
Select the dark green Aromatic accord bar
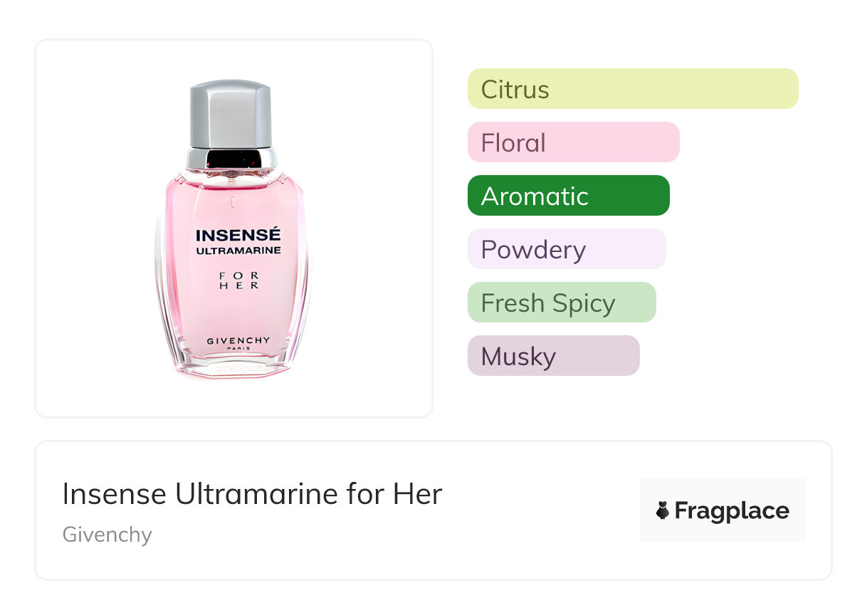[x=568, y=196]
